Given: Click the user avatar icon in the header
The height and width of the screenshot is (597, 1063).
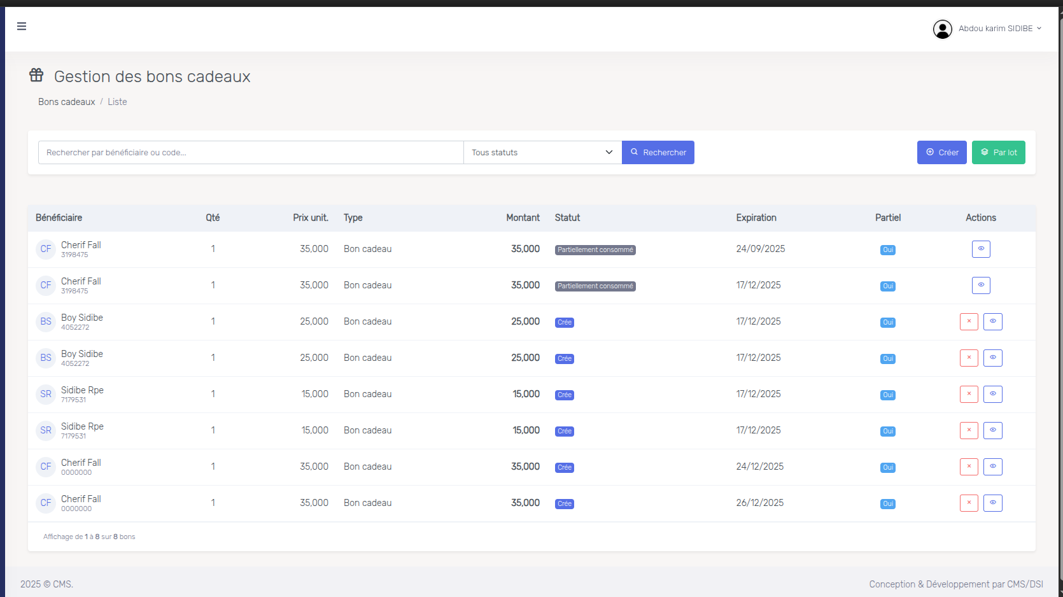Looking at the screenshot, I should [x=943, y=29].
